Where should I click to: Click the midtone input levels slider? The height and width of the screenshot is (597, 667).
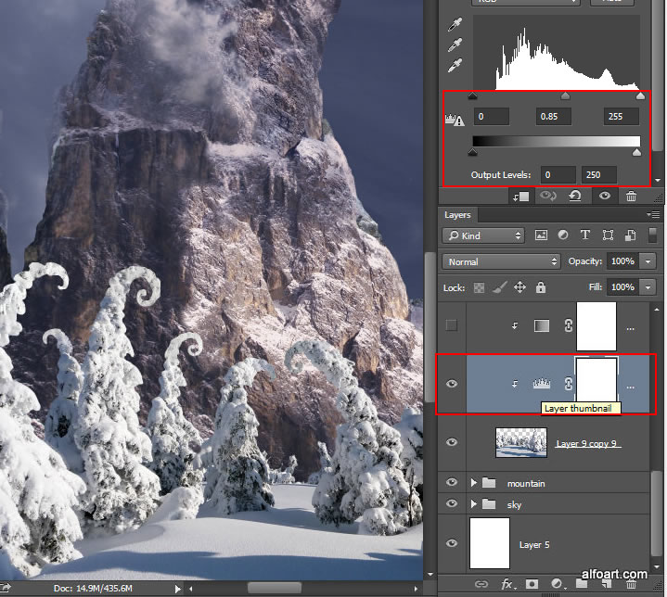[566, 95]
